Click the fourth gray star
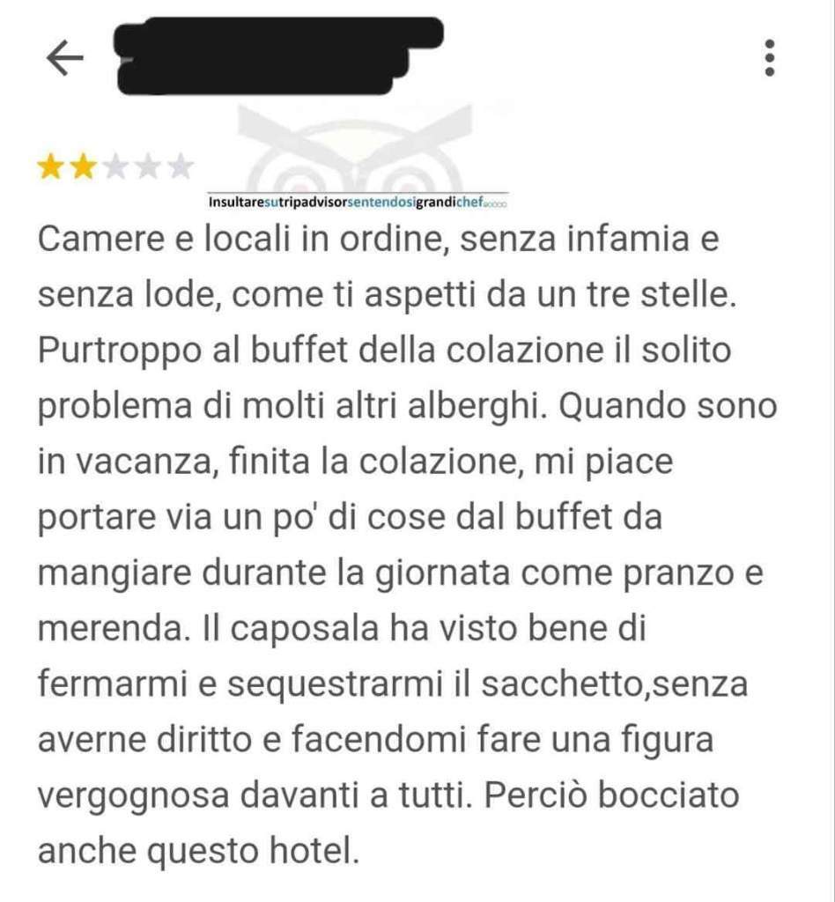 [148, 166]
